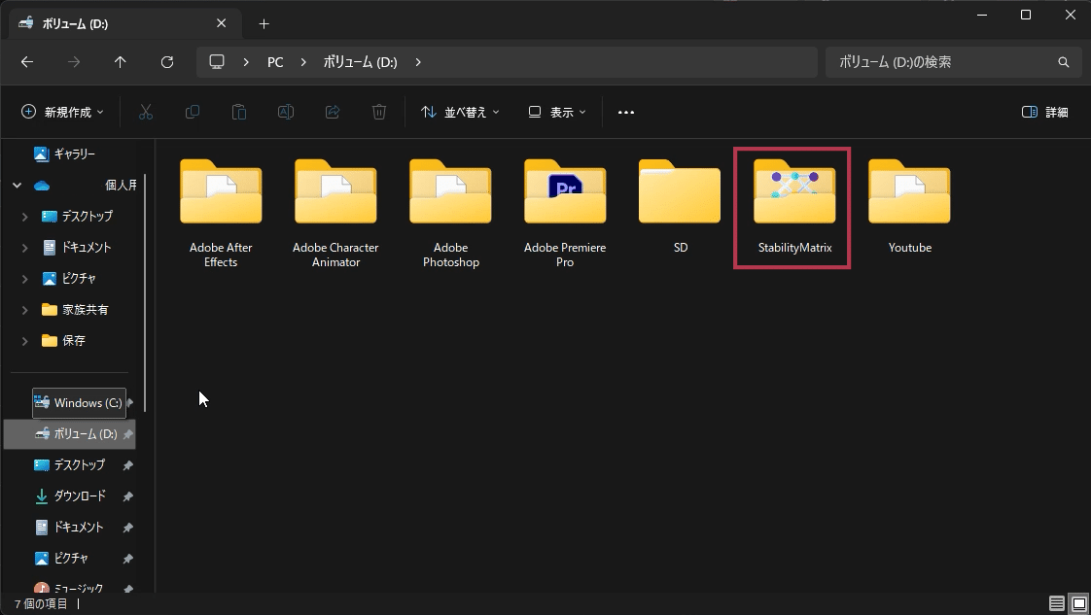Switch to large thumbnails view icon
Image resolution: width=1091 pixels, height=615 pixels.
[1078, 603]
